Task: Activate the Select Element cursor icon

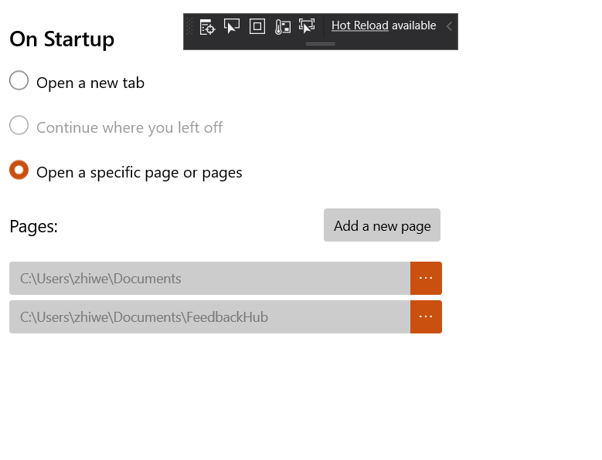Action: click(x=232, y=26)
